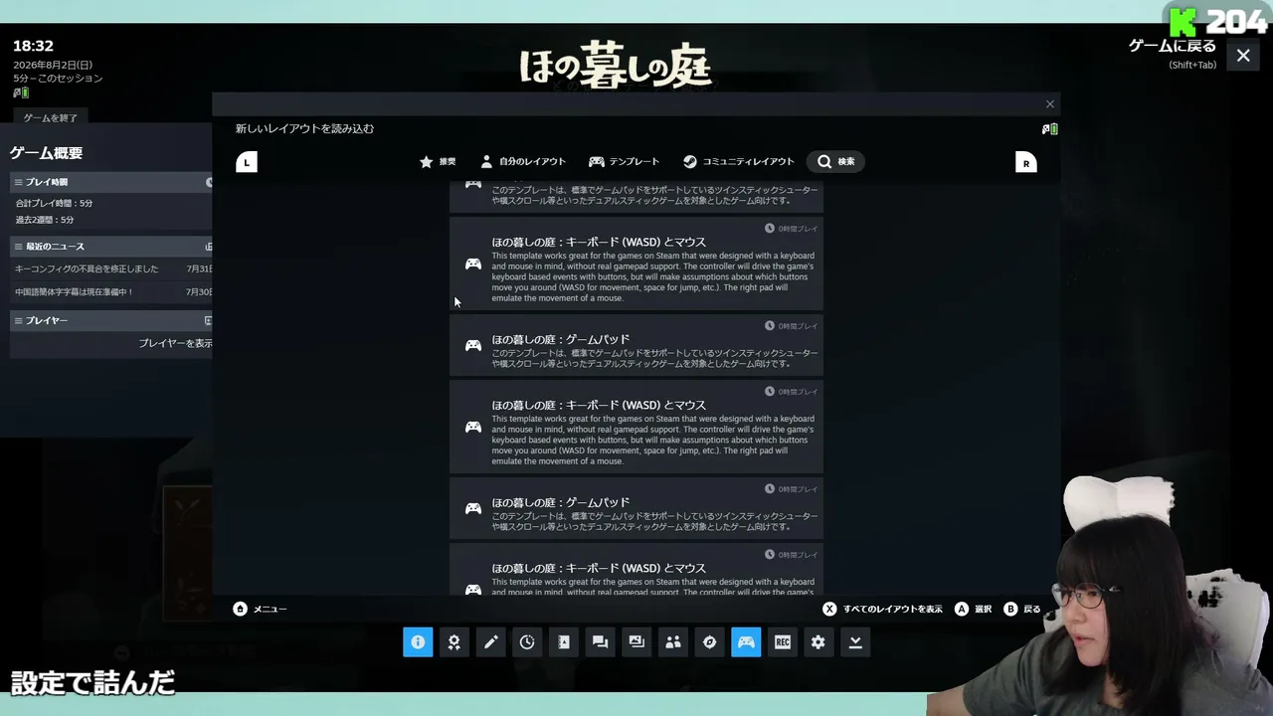Open the clock timer icon in toolbar
The width and height of the screenshot is (1273, 716).
coord(527,642)
